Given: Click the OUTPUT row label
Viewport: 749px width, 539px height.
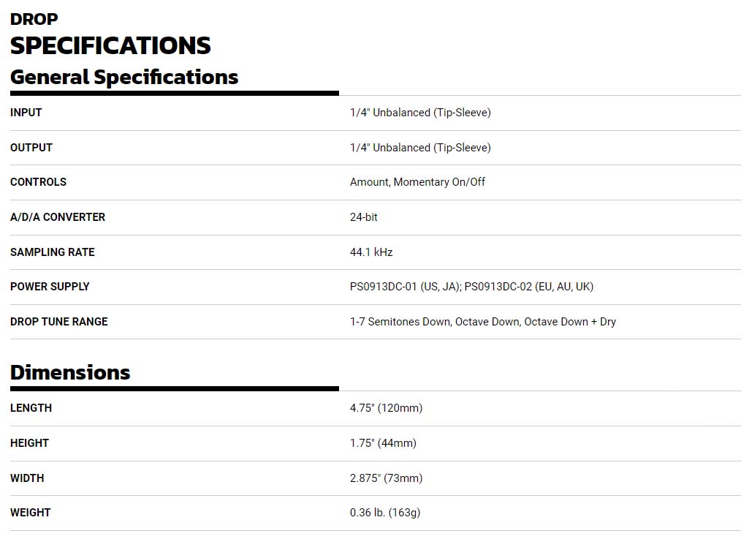Looking at the screenshot, I should [x=31, y=148].
